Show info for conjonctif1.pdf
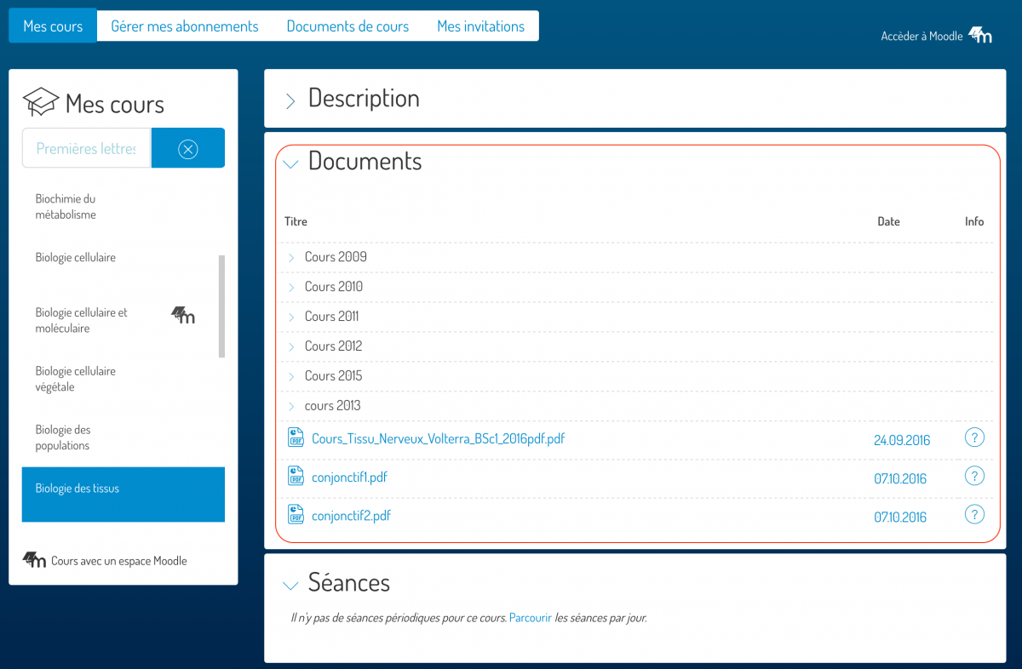 [x=974, y=477]
